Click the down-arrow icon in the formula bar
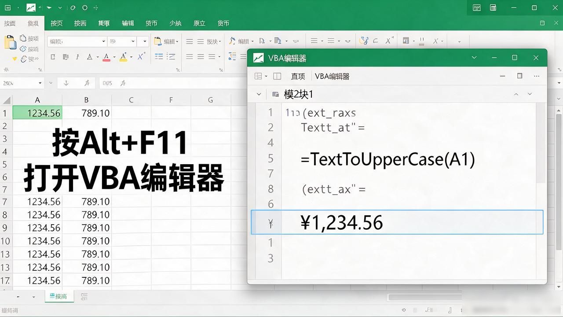The image size is (563, 317). click(x=66, y=83)
